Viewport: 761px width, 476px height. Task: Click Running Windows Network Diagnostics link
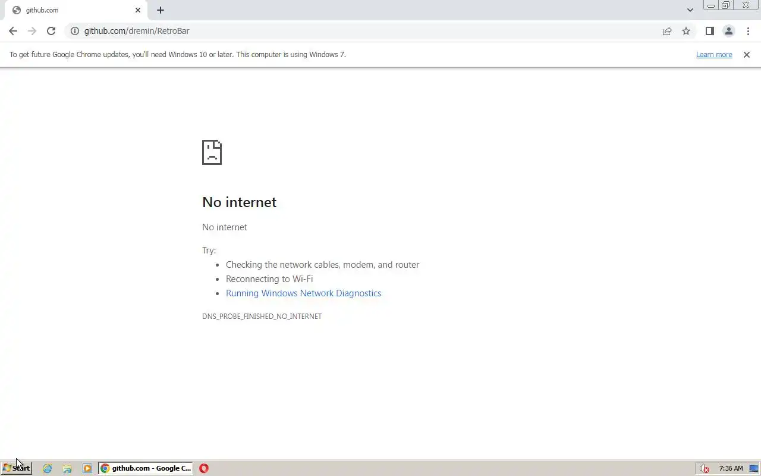point(303,293)
